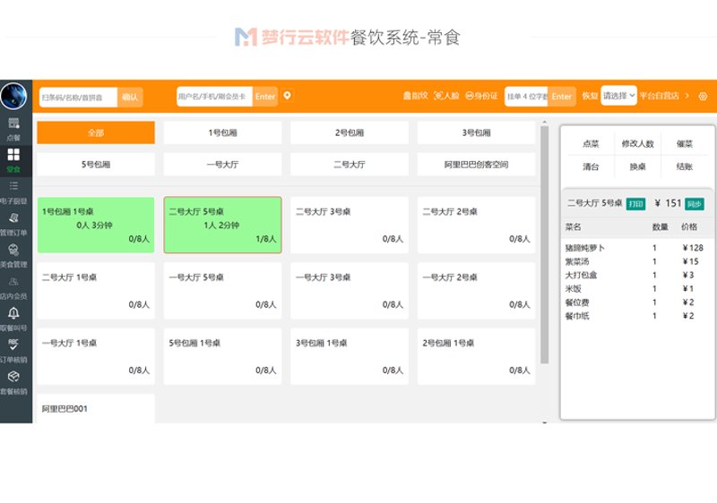Select table 1号包厢 1号桌
717x503 pixels.
point(96,225)
